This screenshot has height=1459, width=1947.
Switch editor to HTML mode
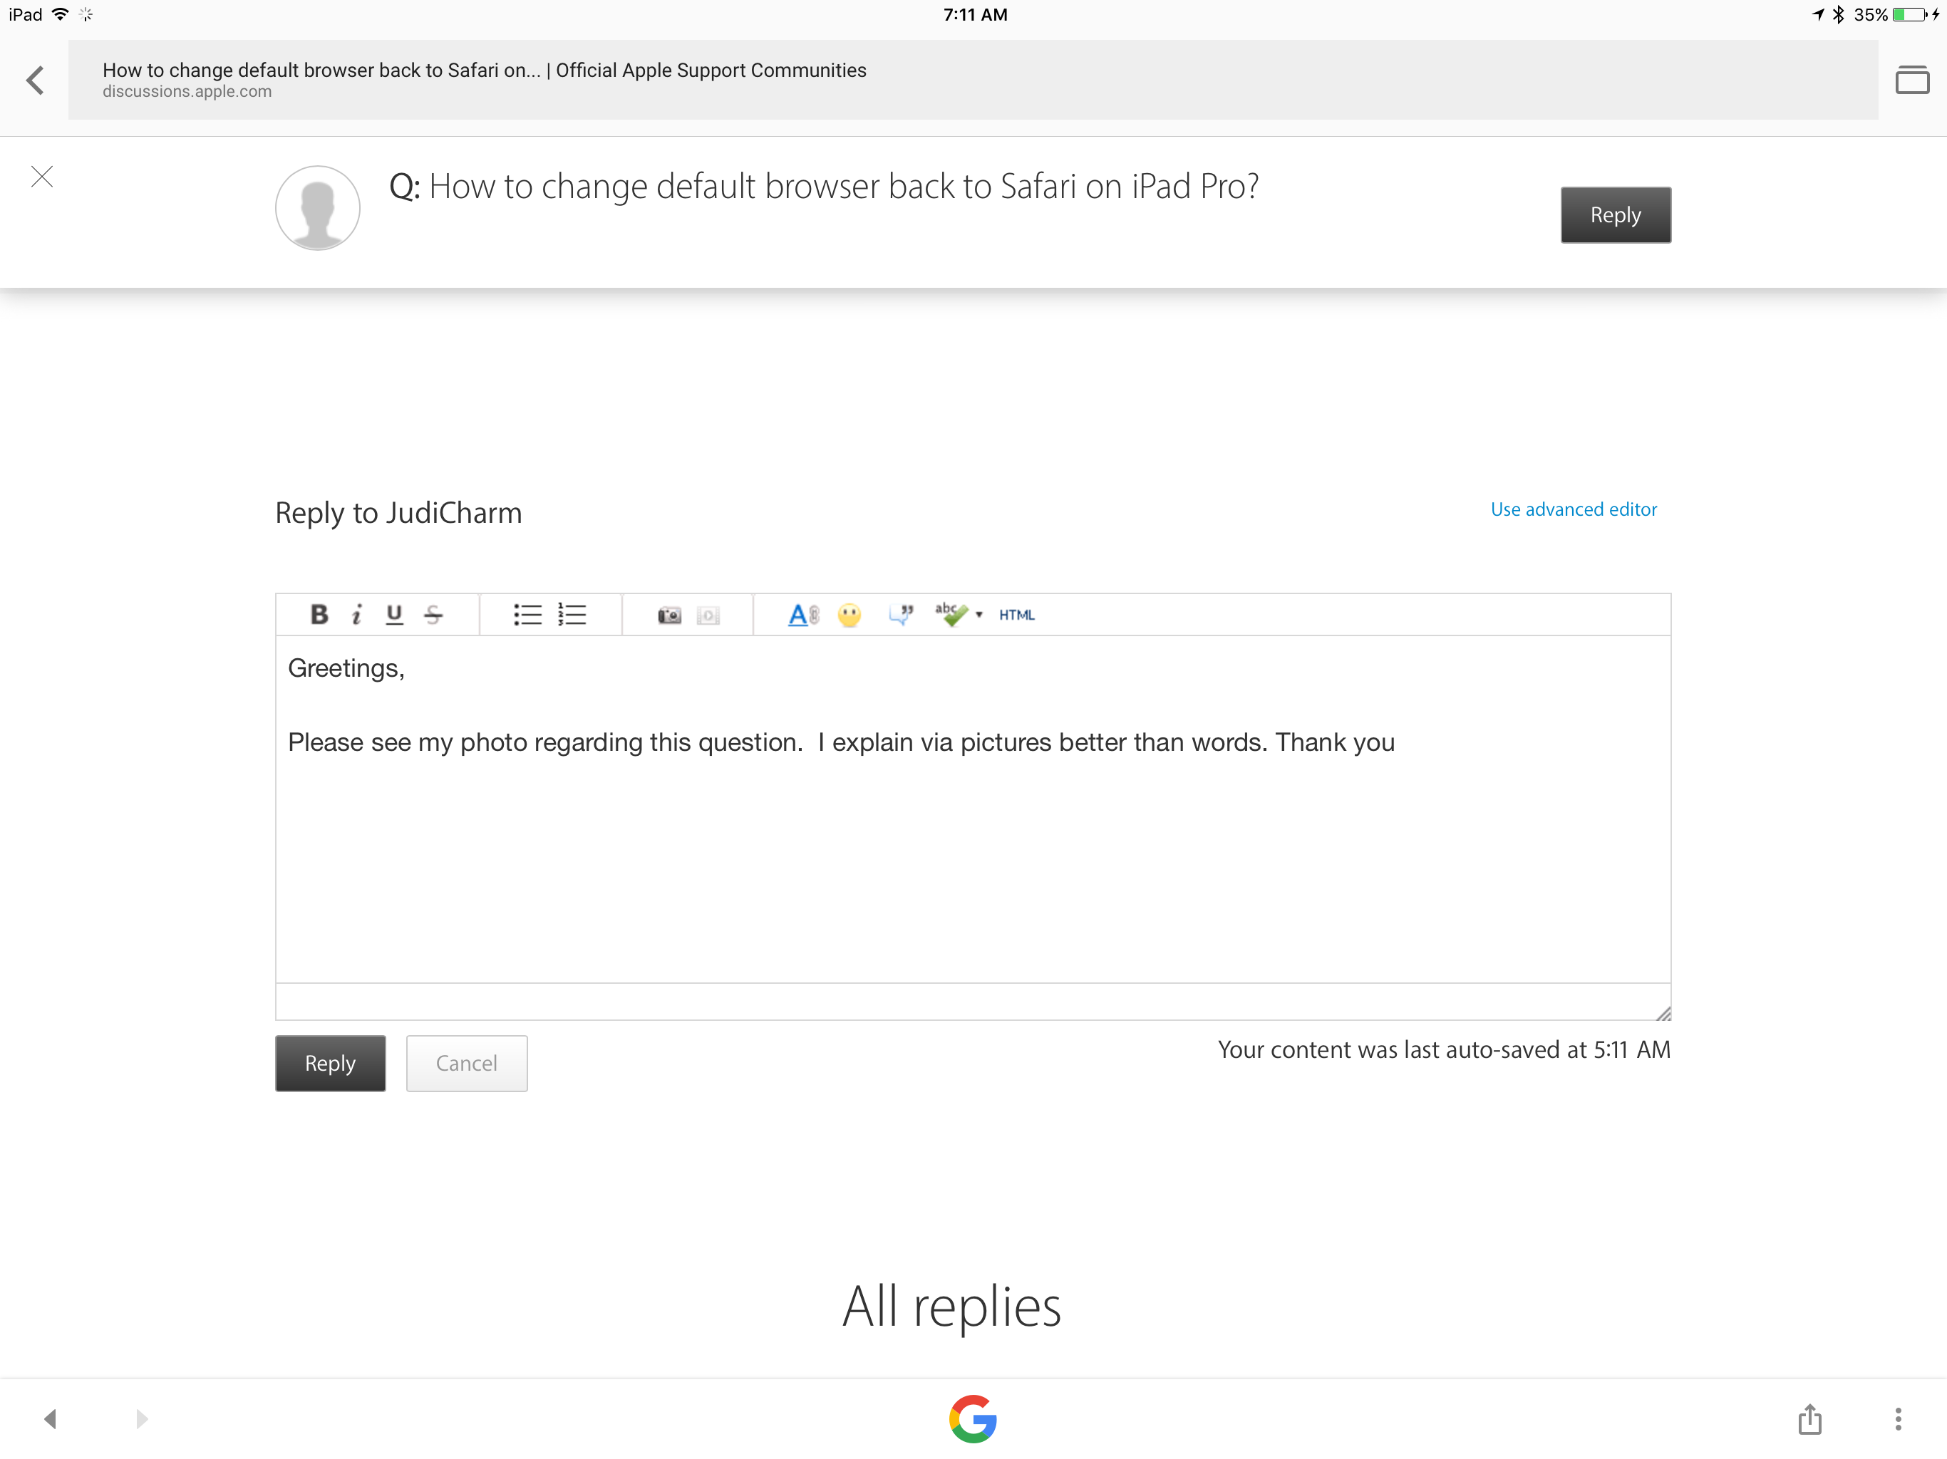(1017, 614)
